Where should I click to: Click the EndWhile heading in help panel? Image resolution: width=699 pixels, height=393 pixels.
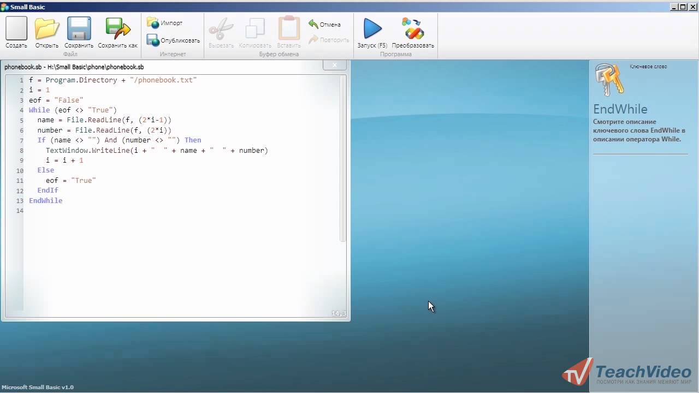620,109
